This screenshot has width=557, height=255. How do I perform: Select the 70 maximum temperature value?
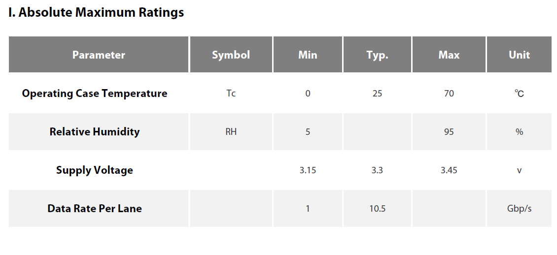coord(449,94)
